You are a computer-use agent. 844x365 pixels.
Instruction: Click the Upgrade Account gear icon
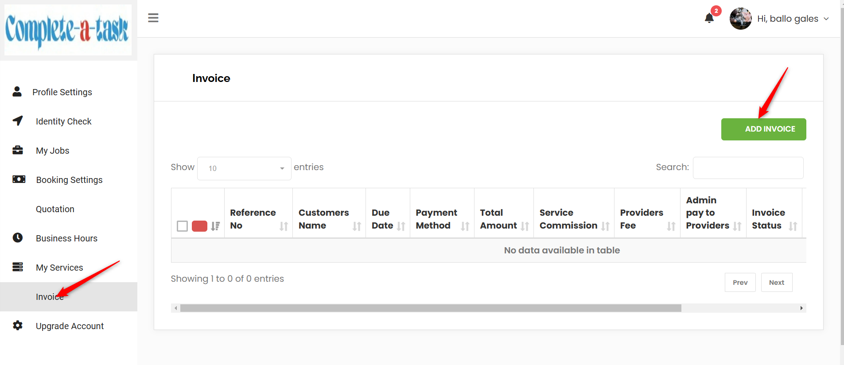point(18,326)
